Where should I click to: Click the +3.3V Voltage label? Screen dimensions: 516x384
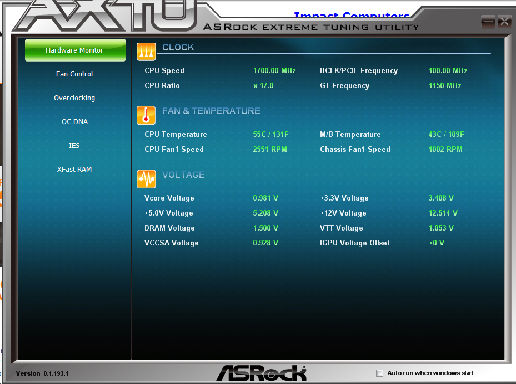344,198
